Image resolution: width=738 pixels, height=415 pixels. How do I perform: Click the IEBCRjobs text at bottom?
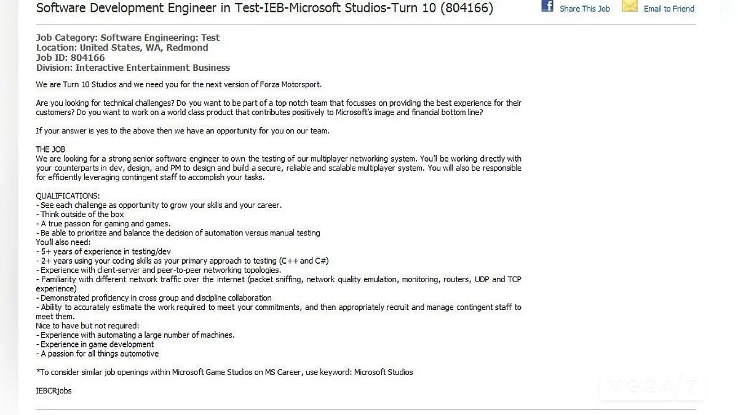pyautogui.click(x=54, y=390)
